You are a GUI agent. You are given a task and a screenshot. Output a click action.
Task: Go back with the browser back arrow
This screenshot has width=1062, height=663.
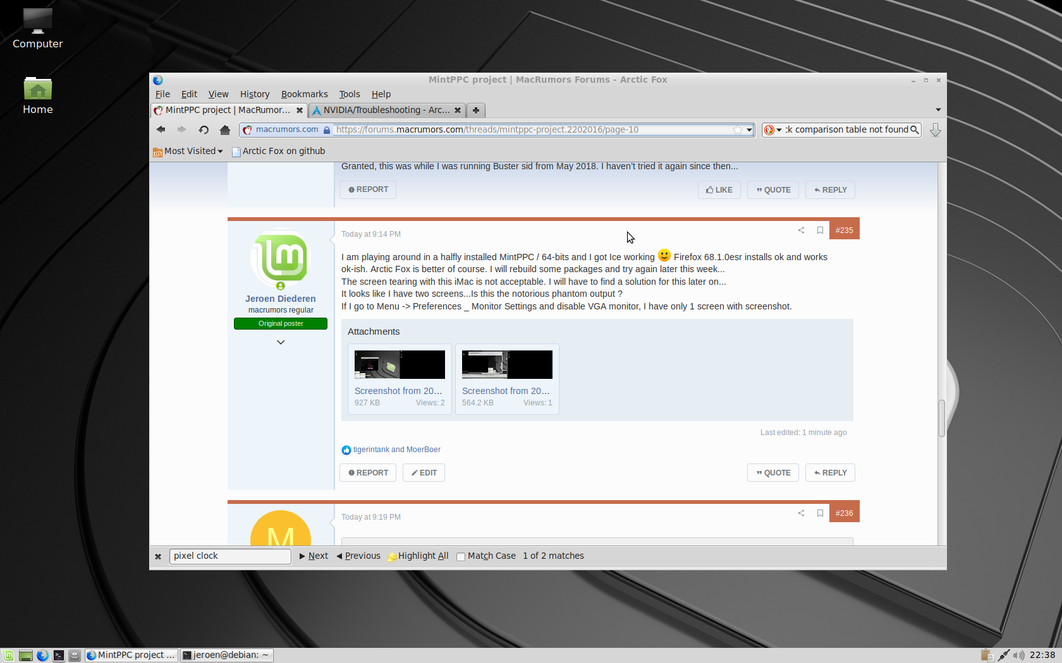[x=161, y=129]
